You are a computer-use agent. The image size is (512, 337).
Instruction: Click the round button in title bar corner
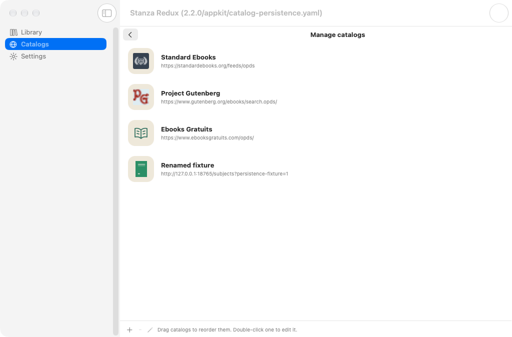498,13
